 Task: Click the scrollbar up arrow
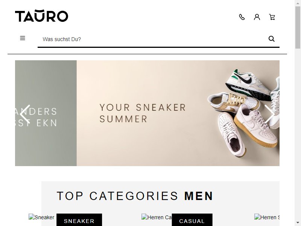point(298,3)
